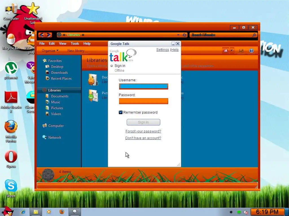
Task: Select Music under Libraries
Action: pyautogui.click(x=56, y=102)
